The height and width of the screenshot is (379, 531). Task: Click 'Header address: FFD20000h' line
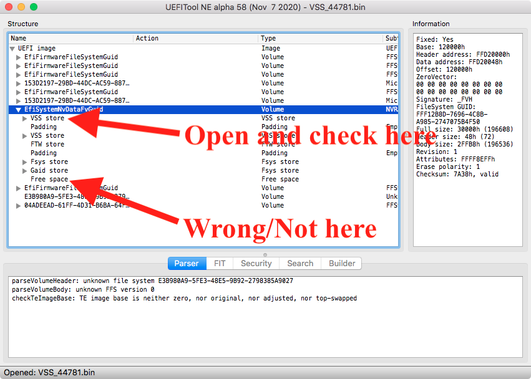pos(463,54)
